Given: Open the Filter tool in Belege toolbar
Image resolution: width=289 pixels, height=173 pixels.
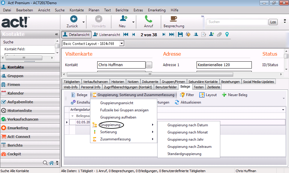Looking at the screenshot, I should tap(187, 95).
